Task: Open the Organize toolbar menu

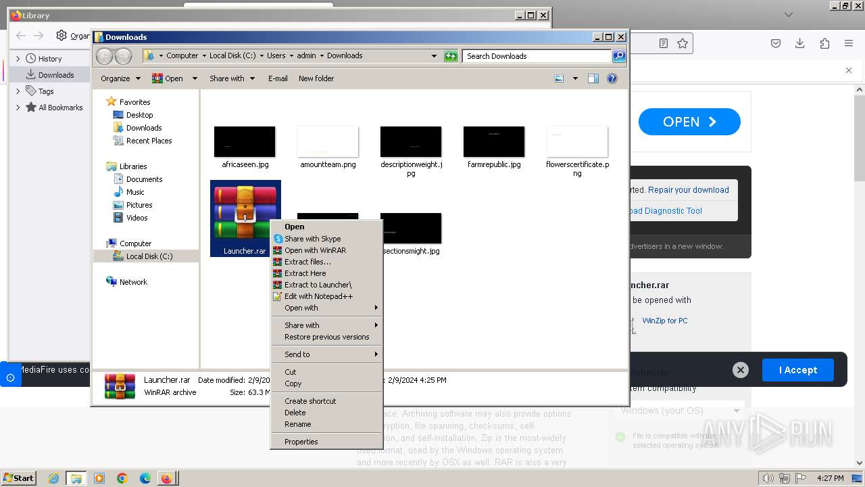Action: 120,78
